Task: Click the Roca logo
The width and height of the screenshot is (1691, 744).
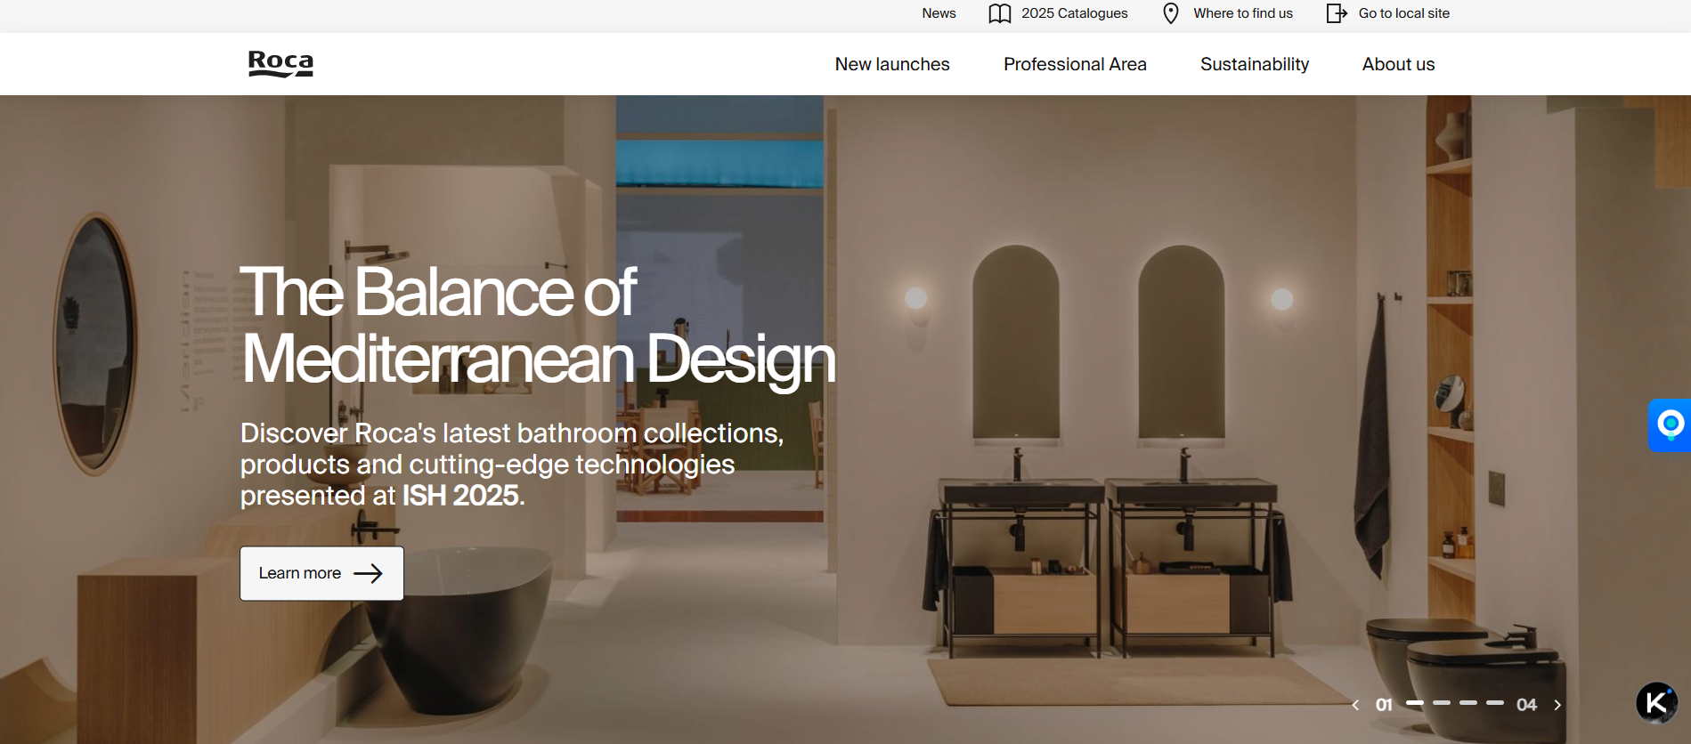Action: (x=280, y=64)
